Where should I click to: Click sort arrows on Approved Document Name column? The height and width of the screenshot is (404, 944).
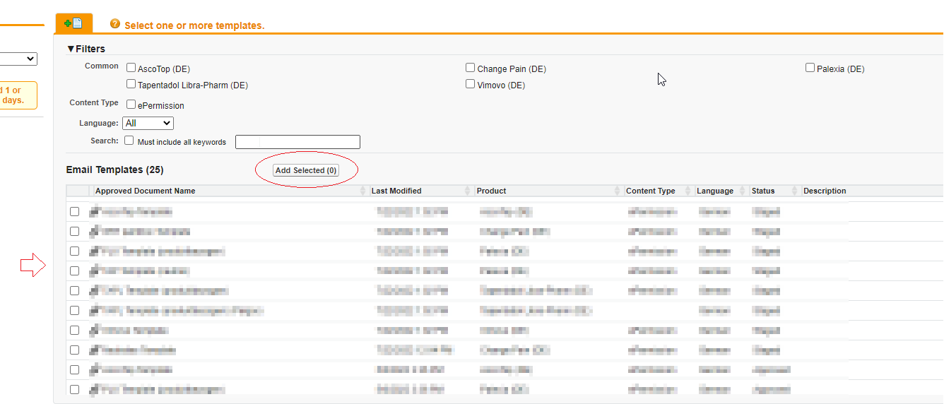pyautogui.click(x=363, y=191)
